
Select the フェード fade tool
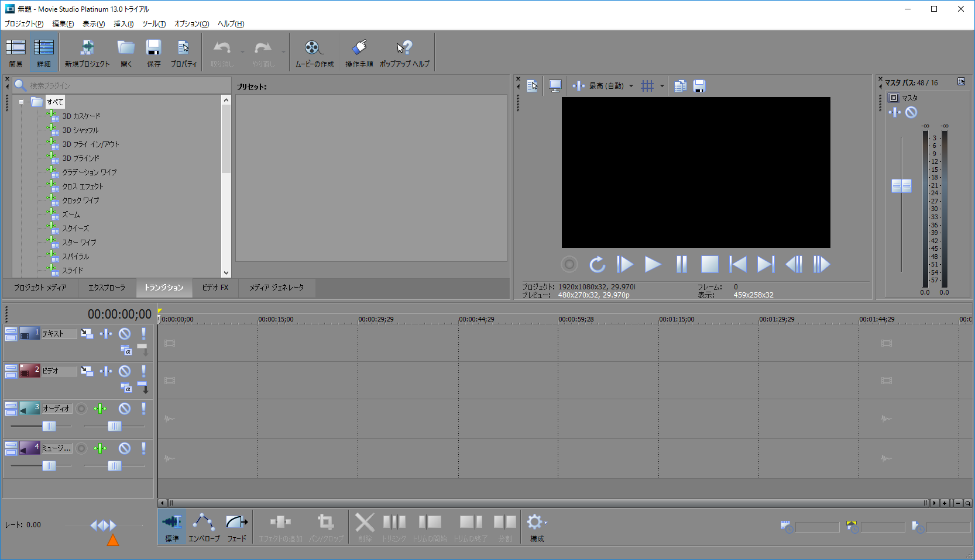(236, 527)
